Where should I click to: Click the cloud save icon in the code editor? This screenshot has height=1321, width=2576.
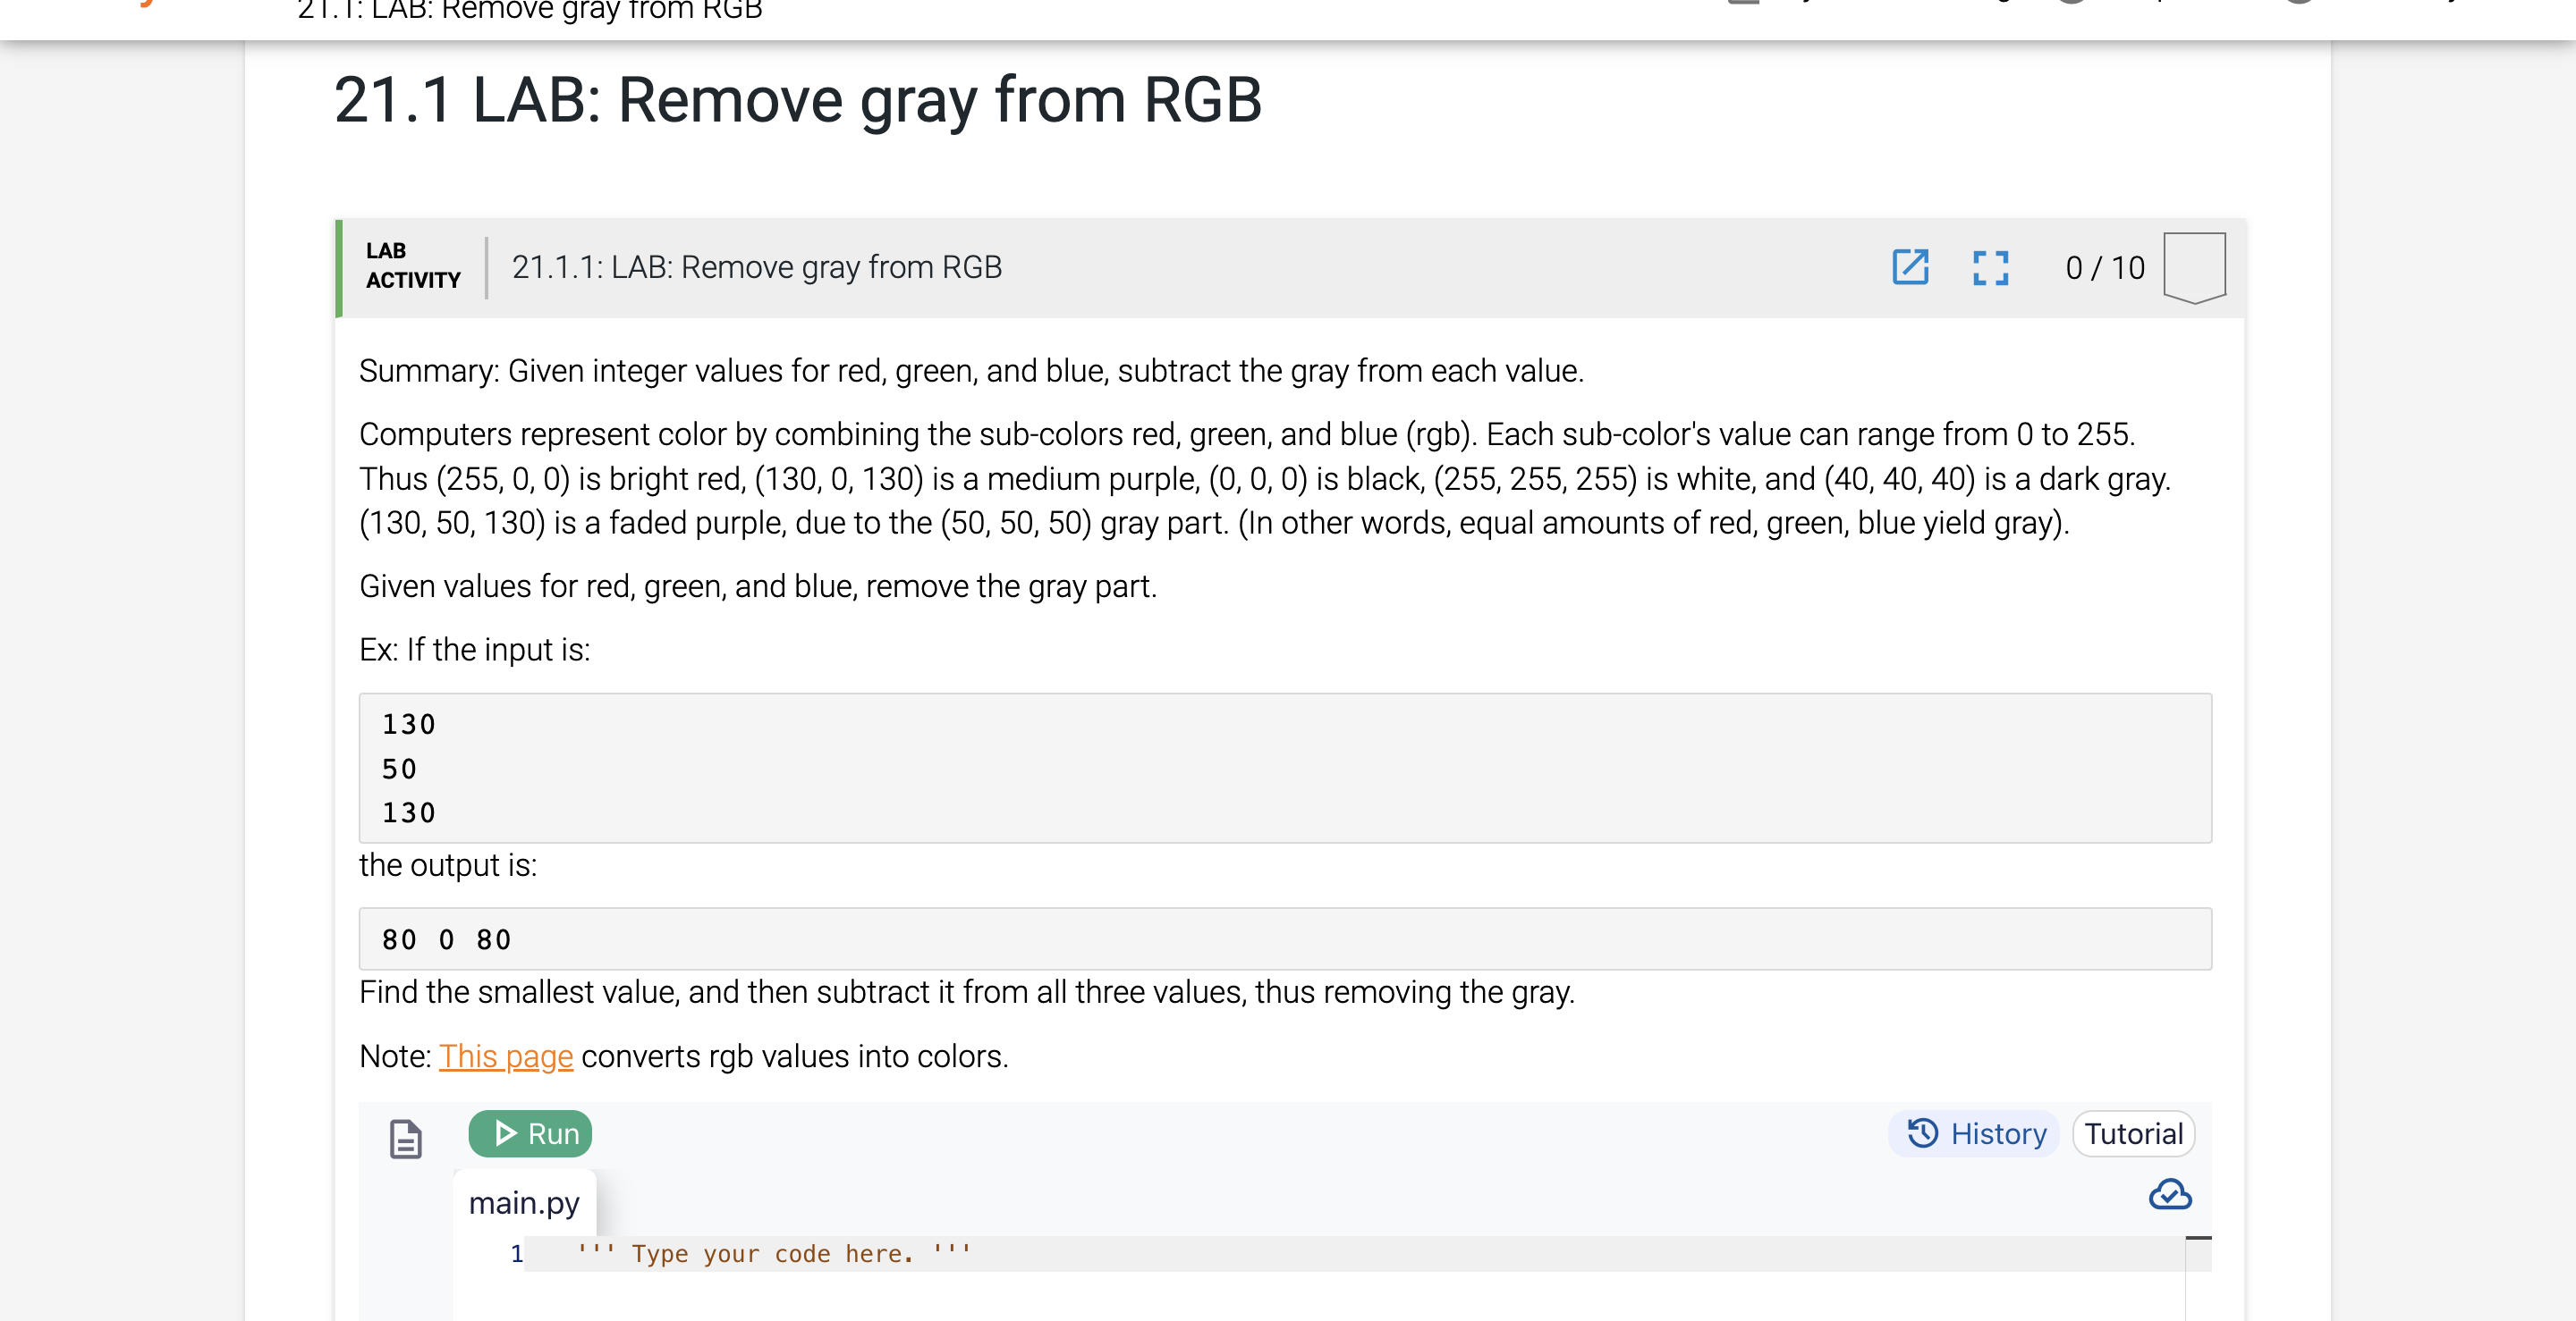(2169, 1195)
